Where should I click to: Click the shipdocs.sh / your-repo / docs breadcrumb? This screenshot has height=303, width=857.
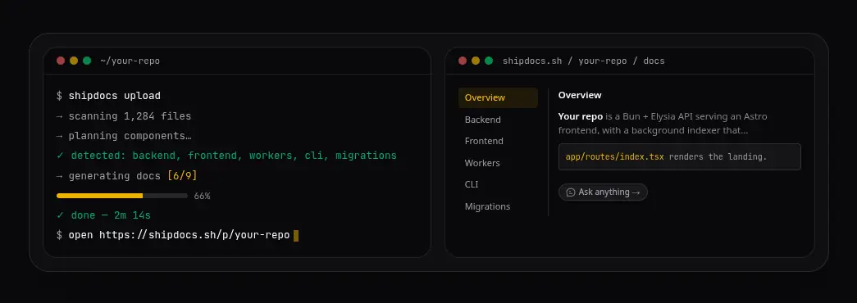pyautogui.click(x=584, y=61)
